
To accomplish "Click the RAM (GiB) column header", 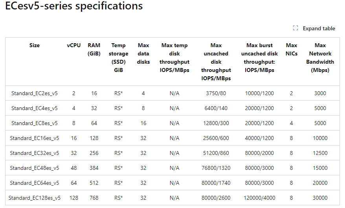I will (94, 50).
